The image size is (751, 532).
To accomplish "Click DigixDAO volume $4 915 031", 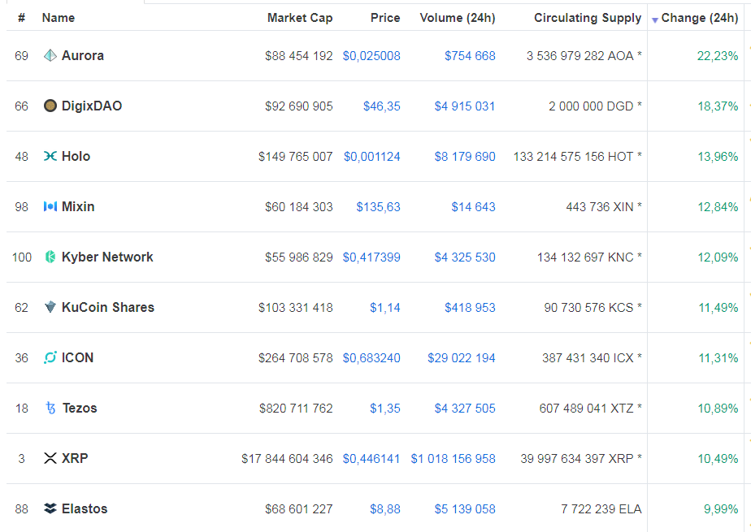I will click(x=465, y=106).
